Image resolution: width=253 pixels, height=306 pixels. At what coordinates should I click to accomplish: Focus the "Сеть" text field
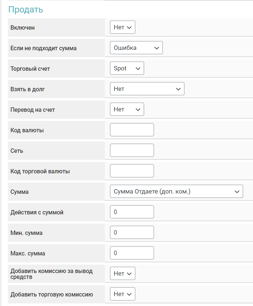pos(132,151)
